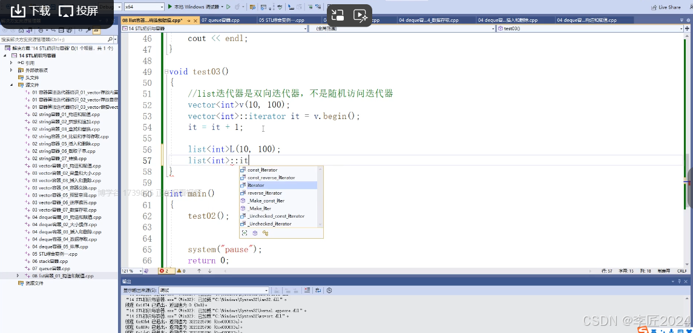Open Live Share

666,7
